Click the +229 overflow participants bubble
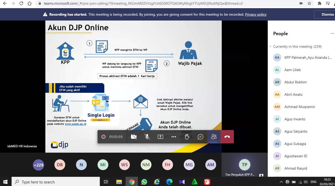335x186 pixels. point(39,165)
